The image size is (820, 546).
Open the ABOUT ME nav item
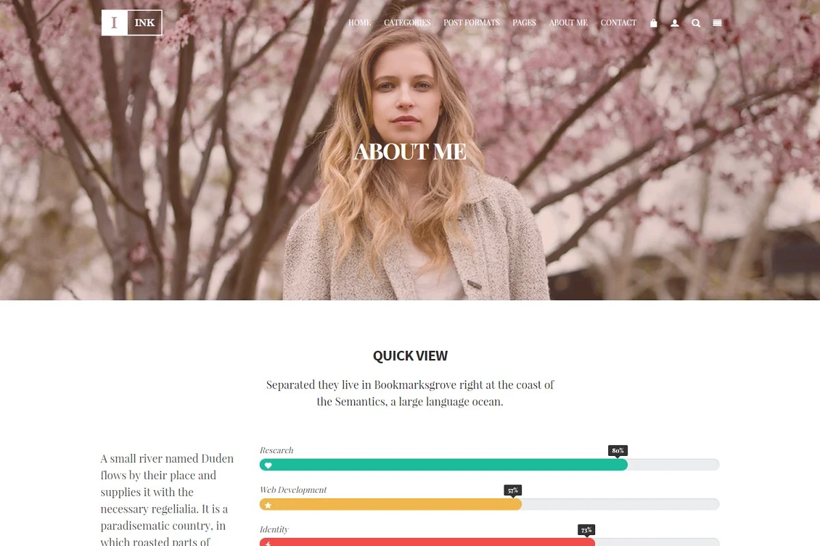(569, 23)
